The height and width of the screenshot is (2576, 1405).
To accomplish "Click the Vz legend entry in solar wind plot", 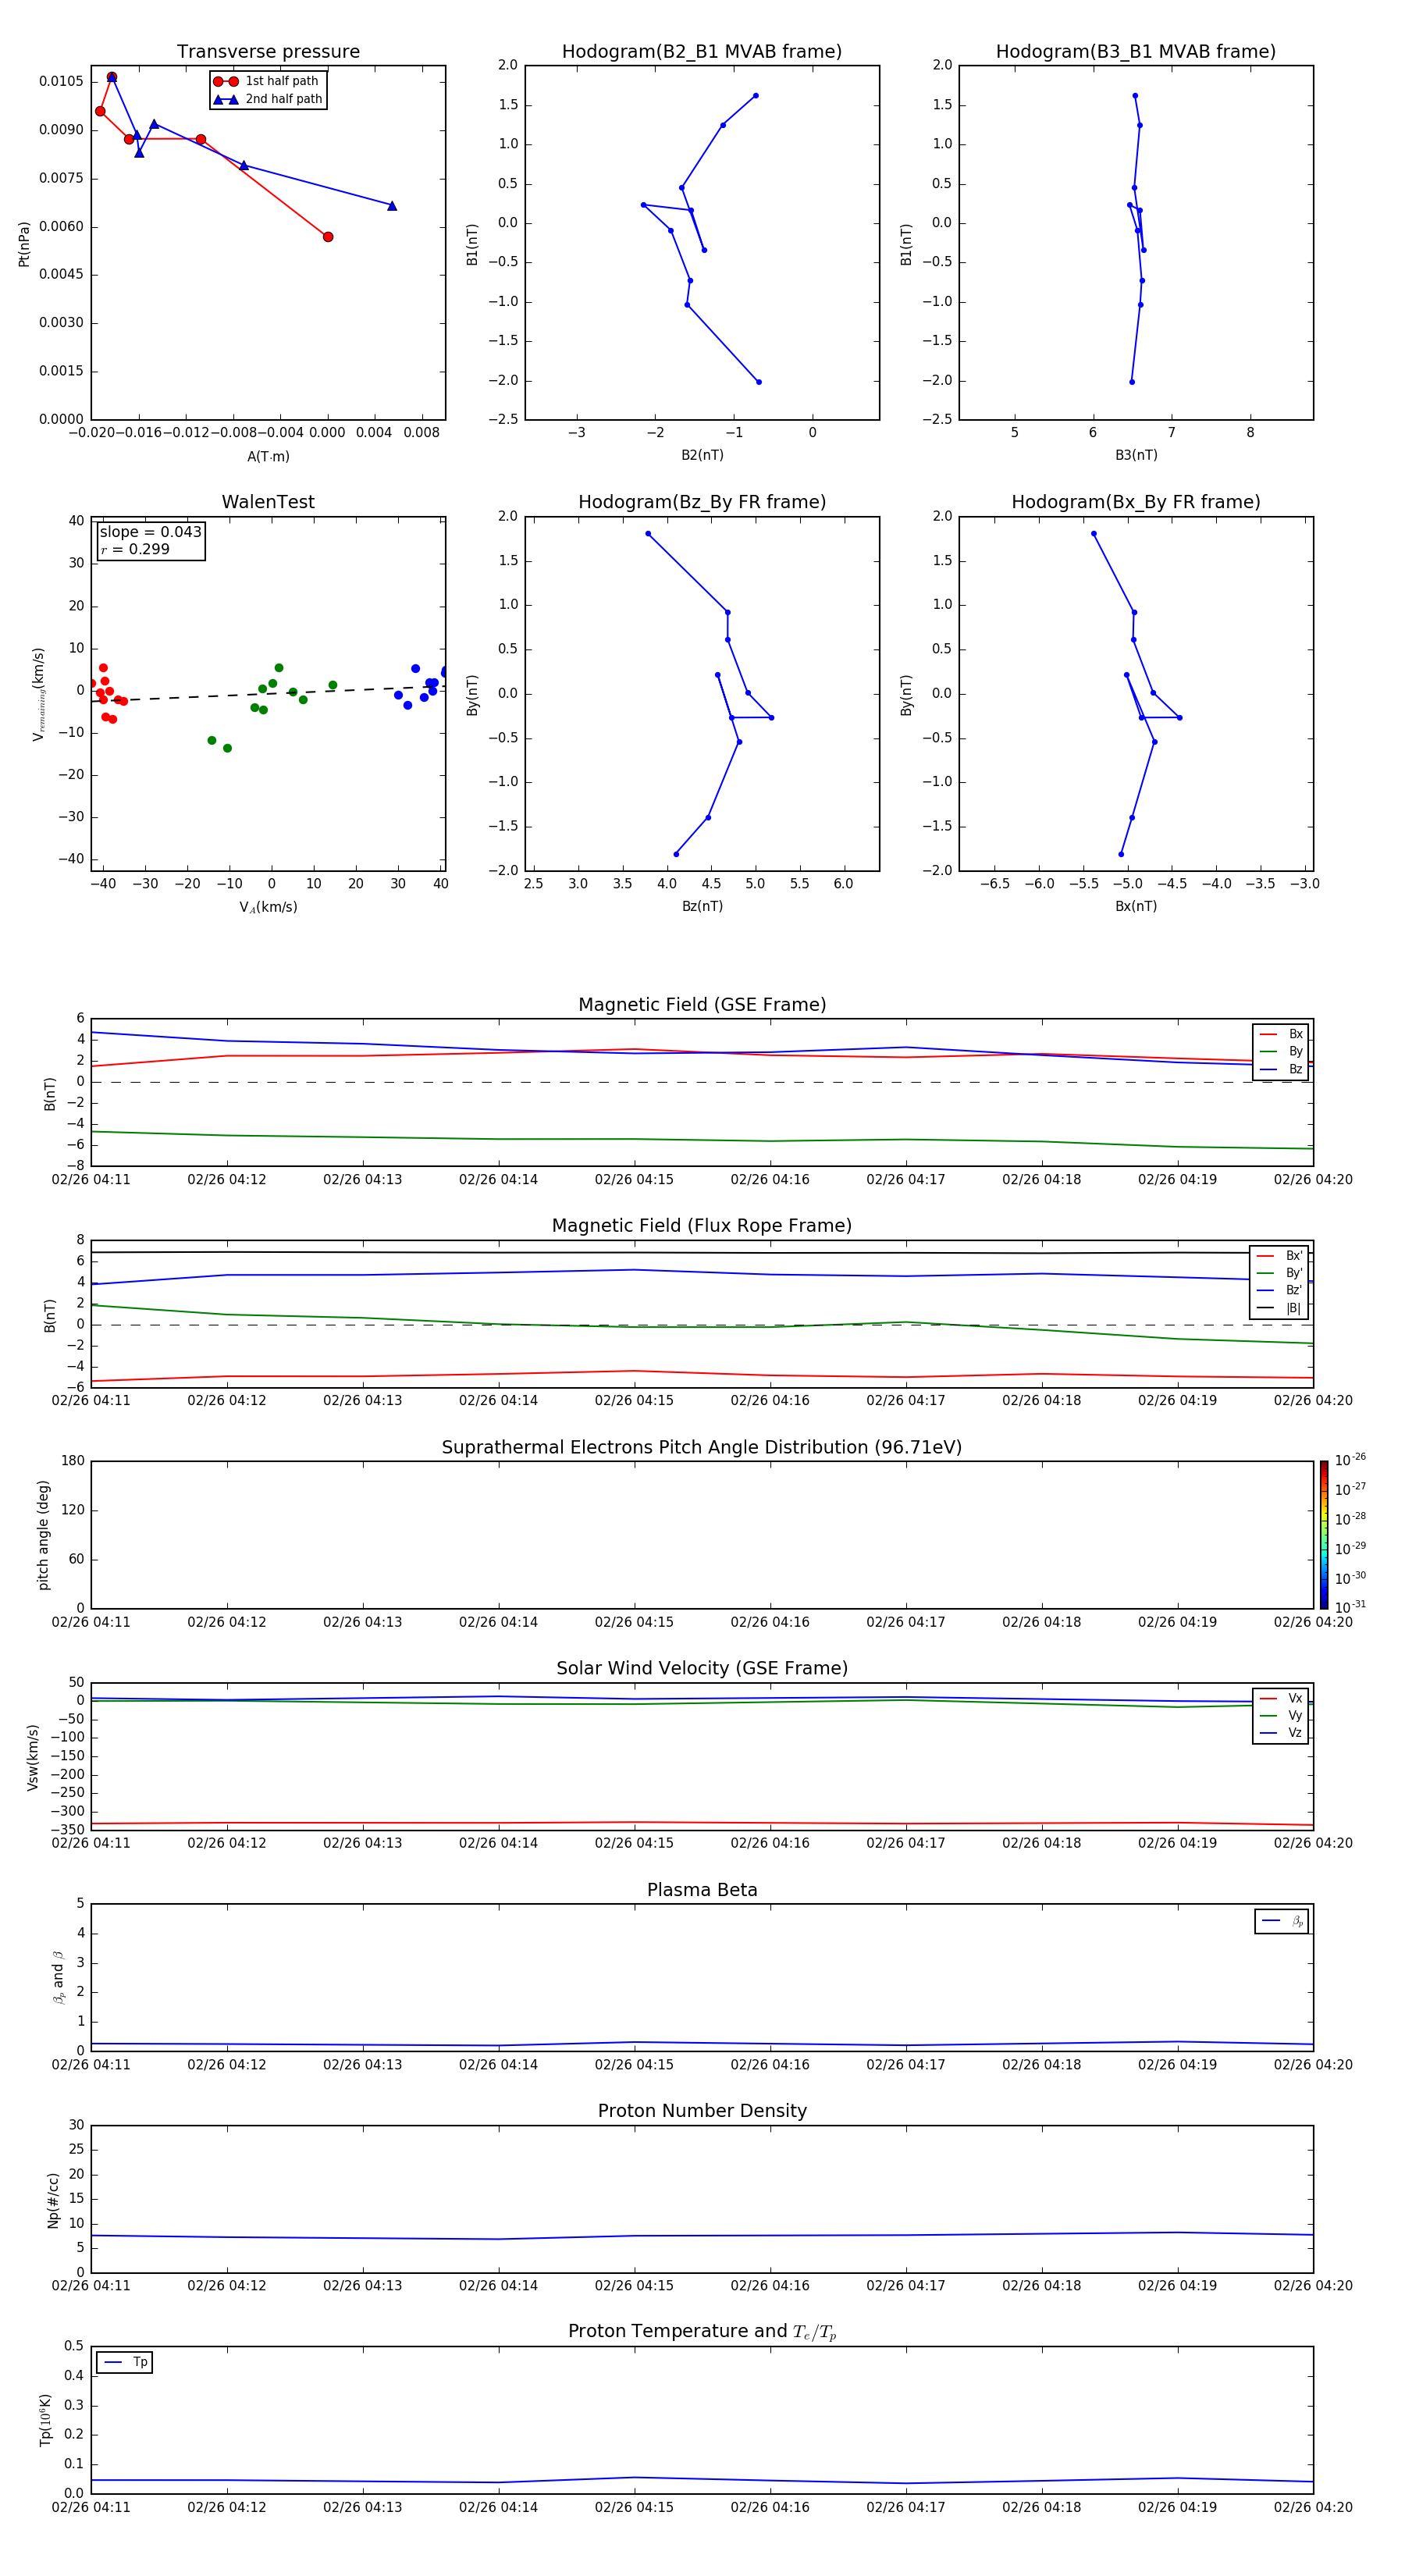I will (x=1281, y=1733).
